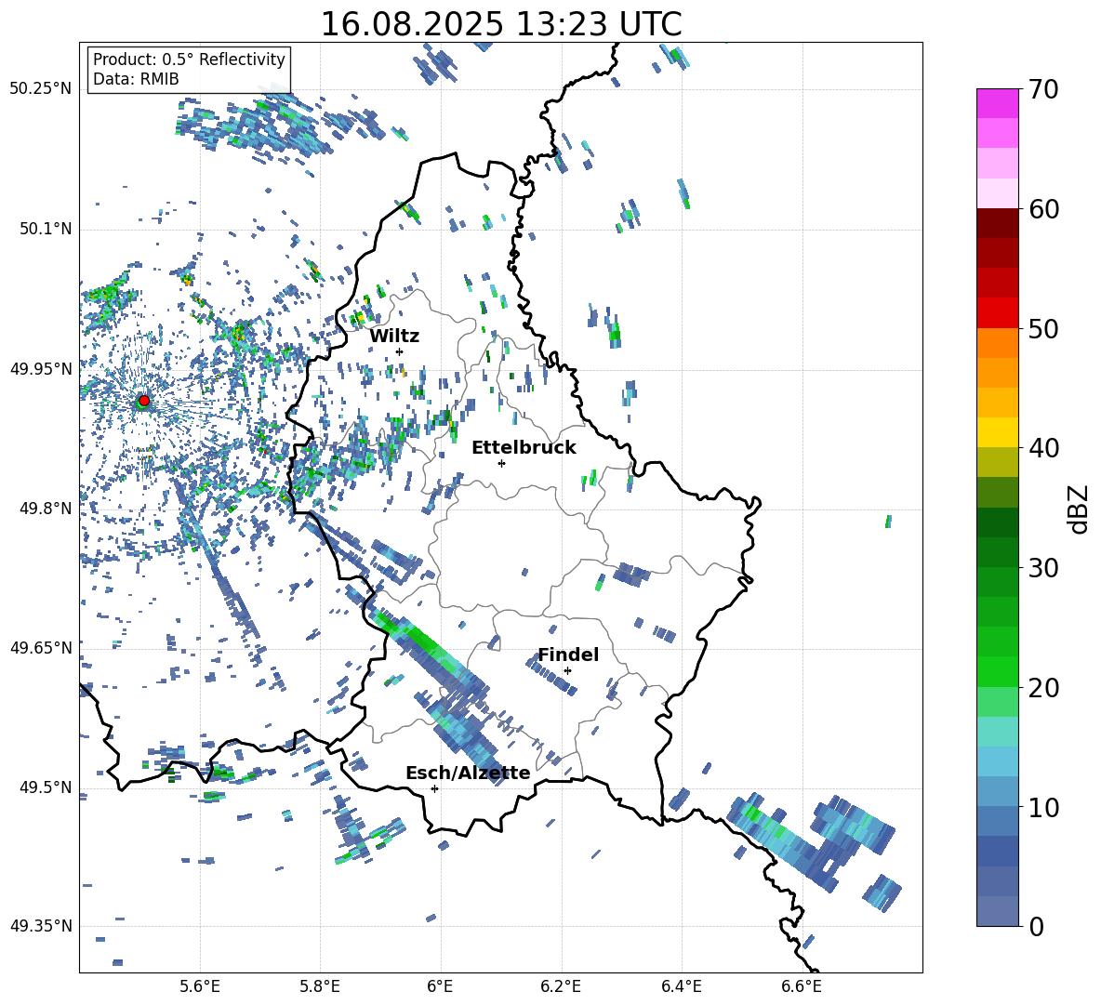Viewport: 1101px width, 1005px height.
Task: Click the dBZ colorbar axis label
Action: point(1080,509)
